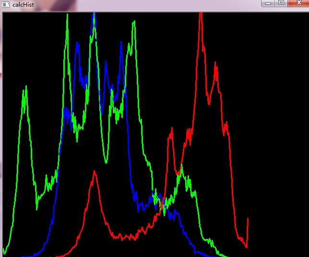Click the calcHist window app icon

[x=6, y=5]
